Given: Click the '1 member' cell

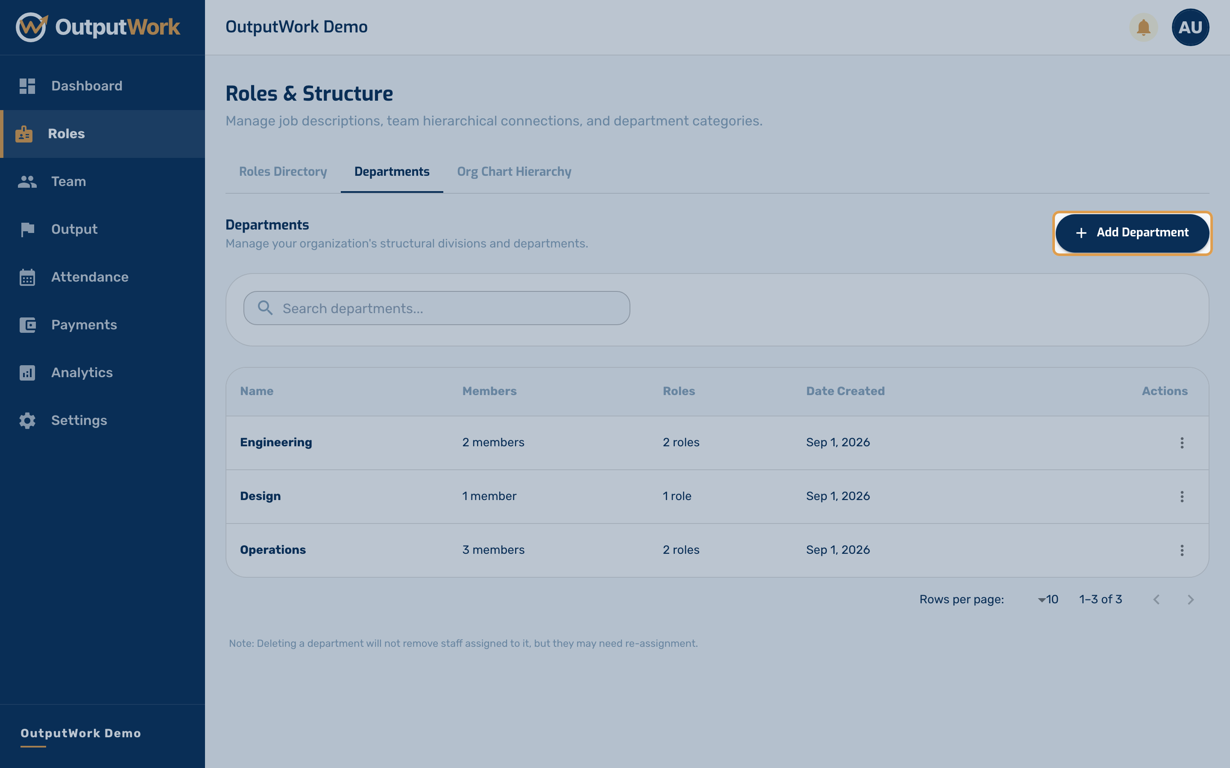Looking at the screenshot, I should click(489, 496).
